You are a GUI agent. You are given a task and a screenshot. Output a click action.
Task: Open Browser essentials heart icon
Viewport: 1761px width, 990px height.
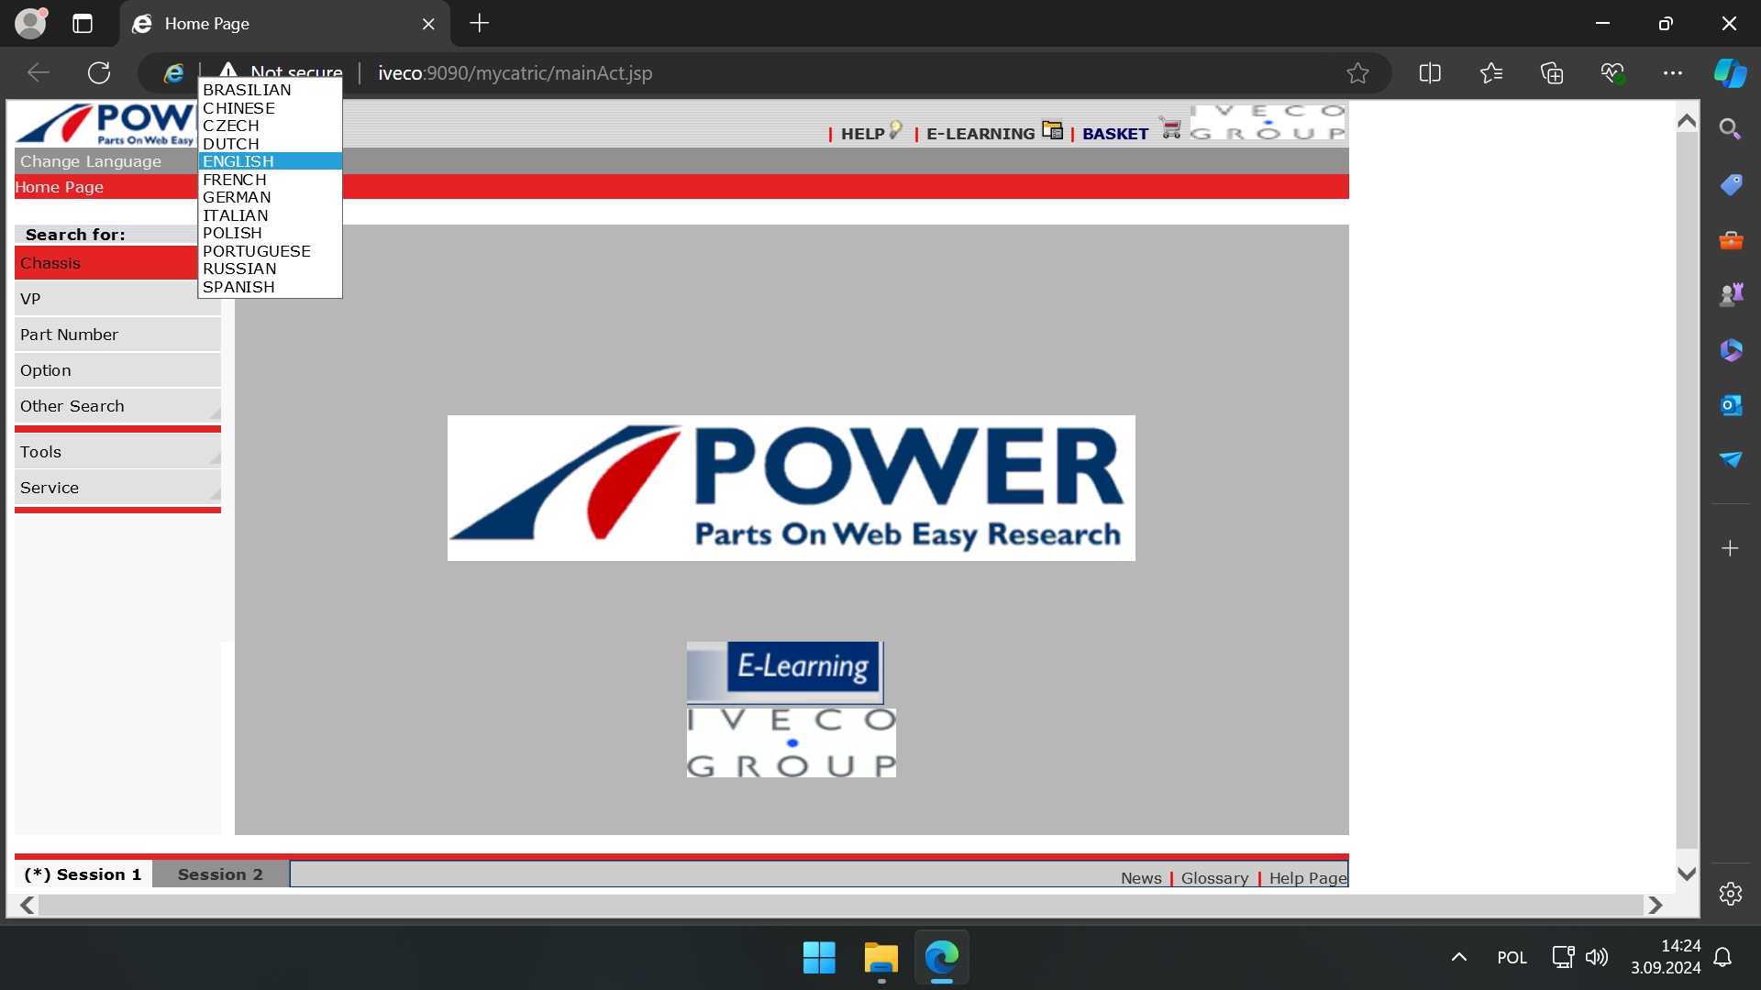click(x=1612, y=73)
